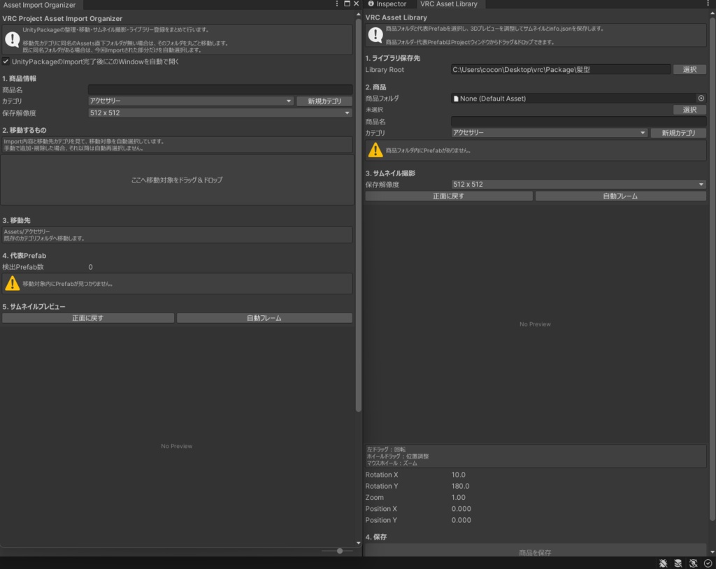Switch to the Inspector tab
The image size is (716, 569).
[x=387, y=4]
